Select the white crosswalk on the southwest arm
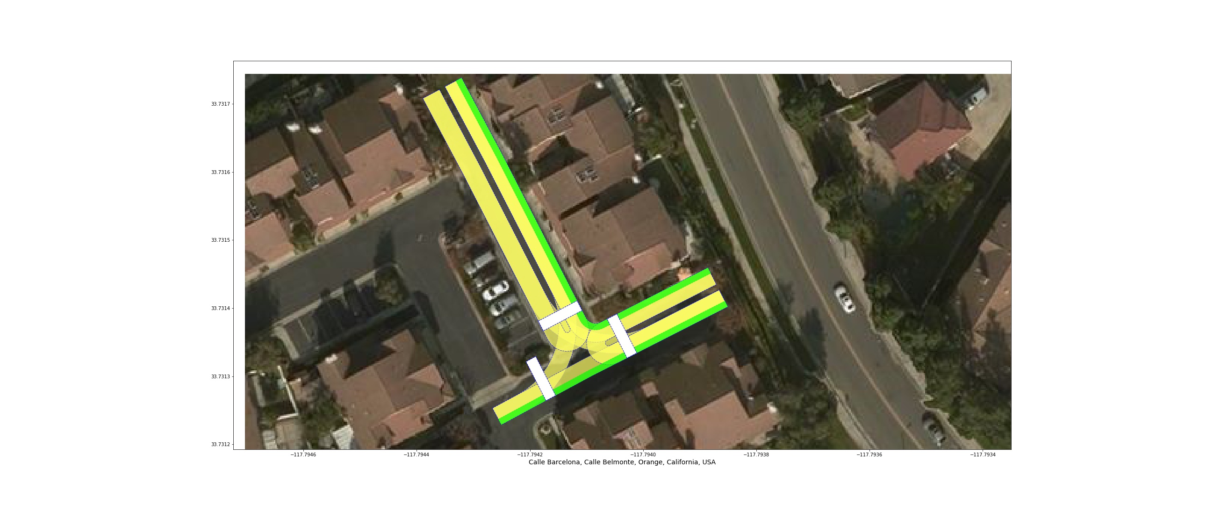 (x=540, y=379)
